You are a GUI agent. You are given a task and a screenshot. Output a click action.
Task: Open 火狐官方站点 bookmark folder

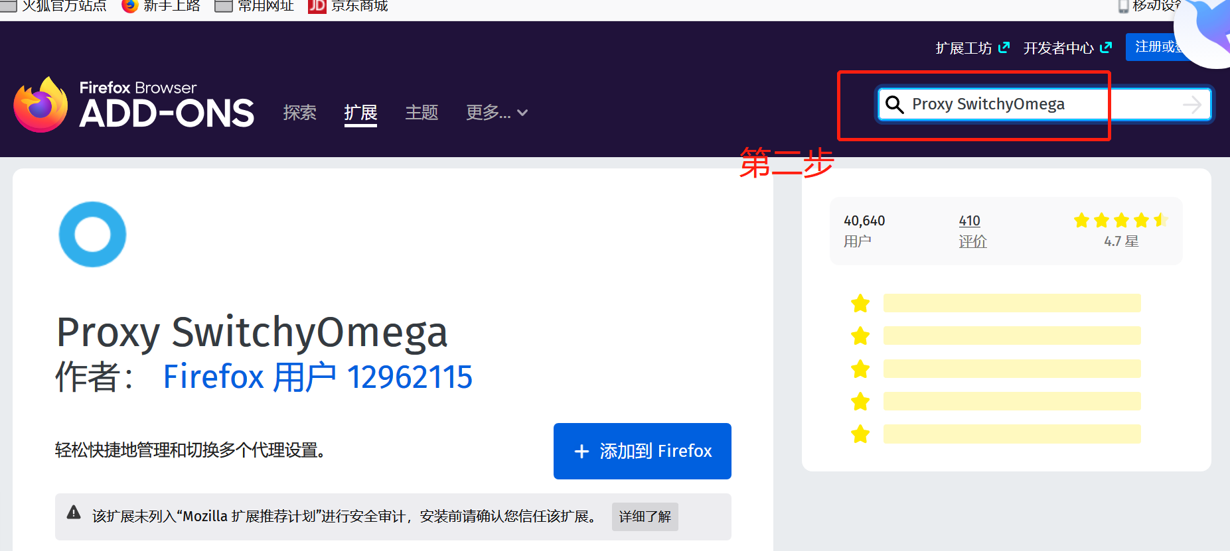click(53, 6)
